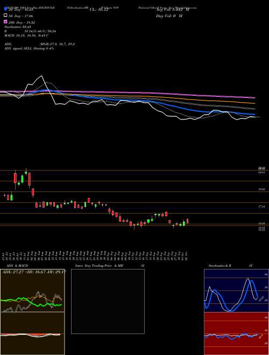Select the '50 Day - 17.06' legend text

tap(21, 16)
